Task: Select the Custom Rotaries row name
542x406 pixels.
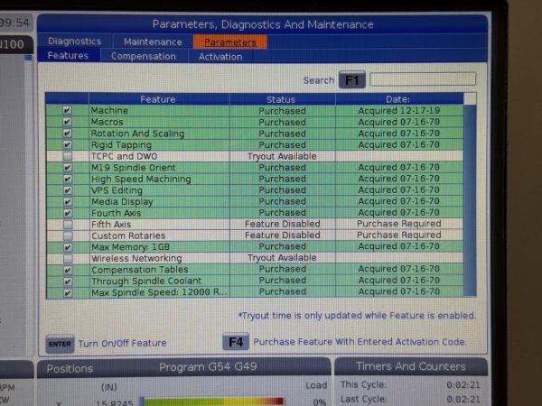Action: 128,235
